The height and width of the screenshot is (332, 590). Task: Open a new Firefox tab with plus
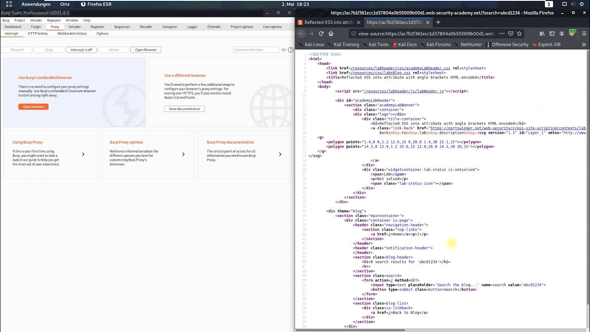pos(438,22)
